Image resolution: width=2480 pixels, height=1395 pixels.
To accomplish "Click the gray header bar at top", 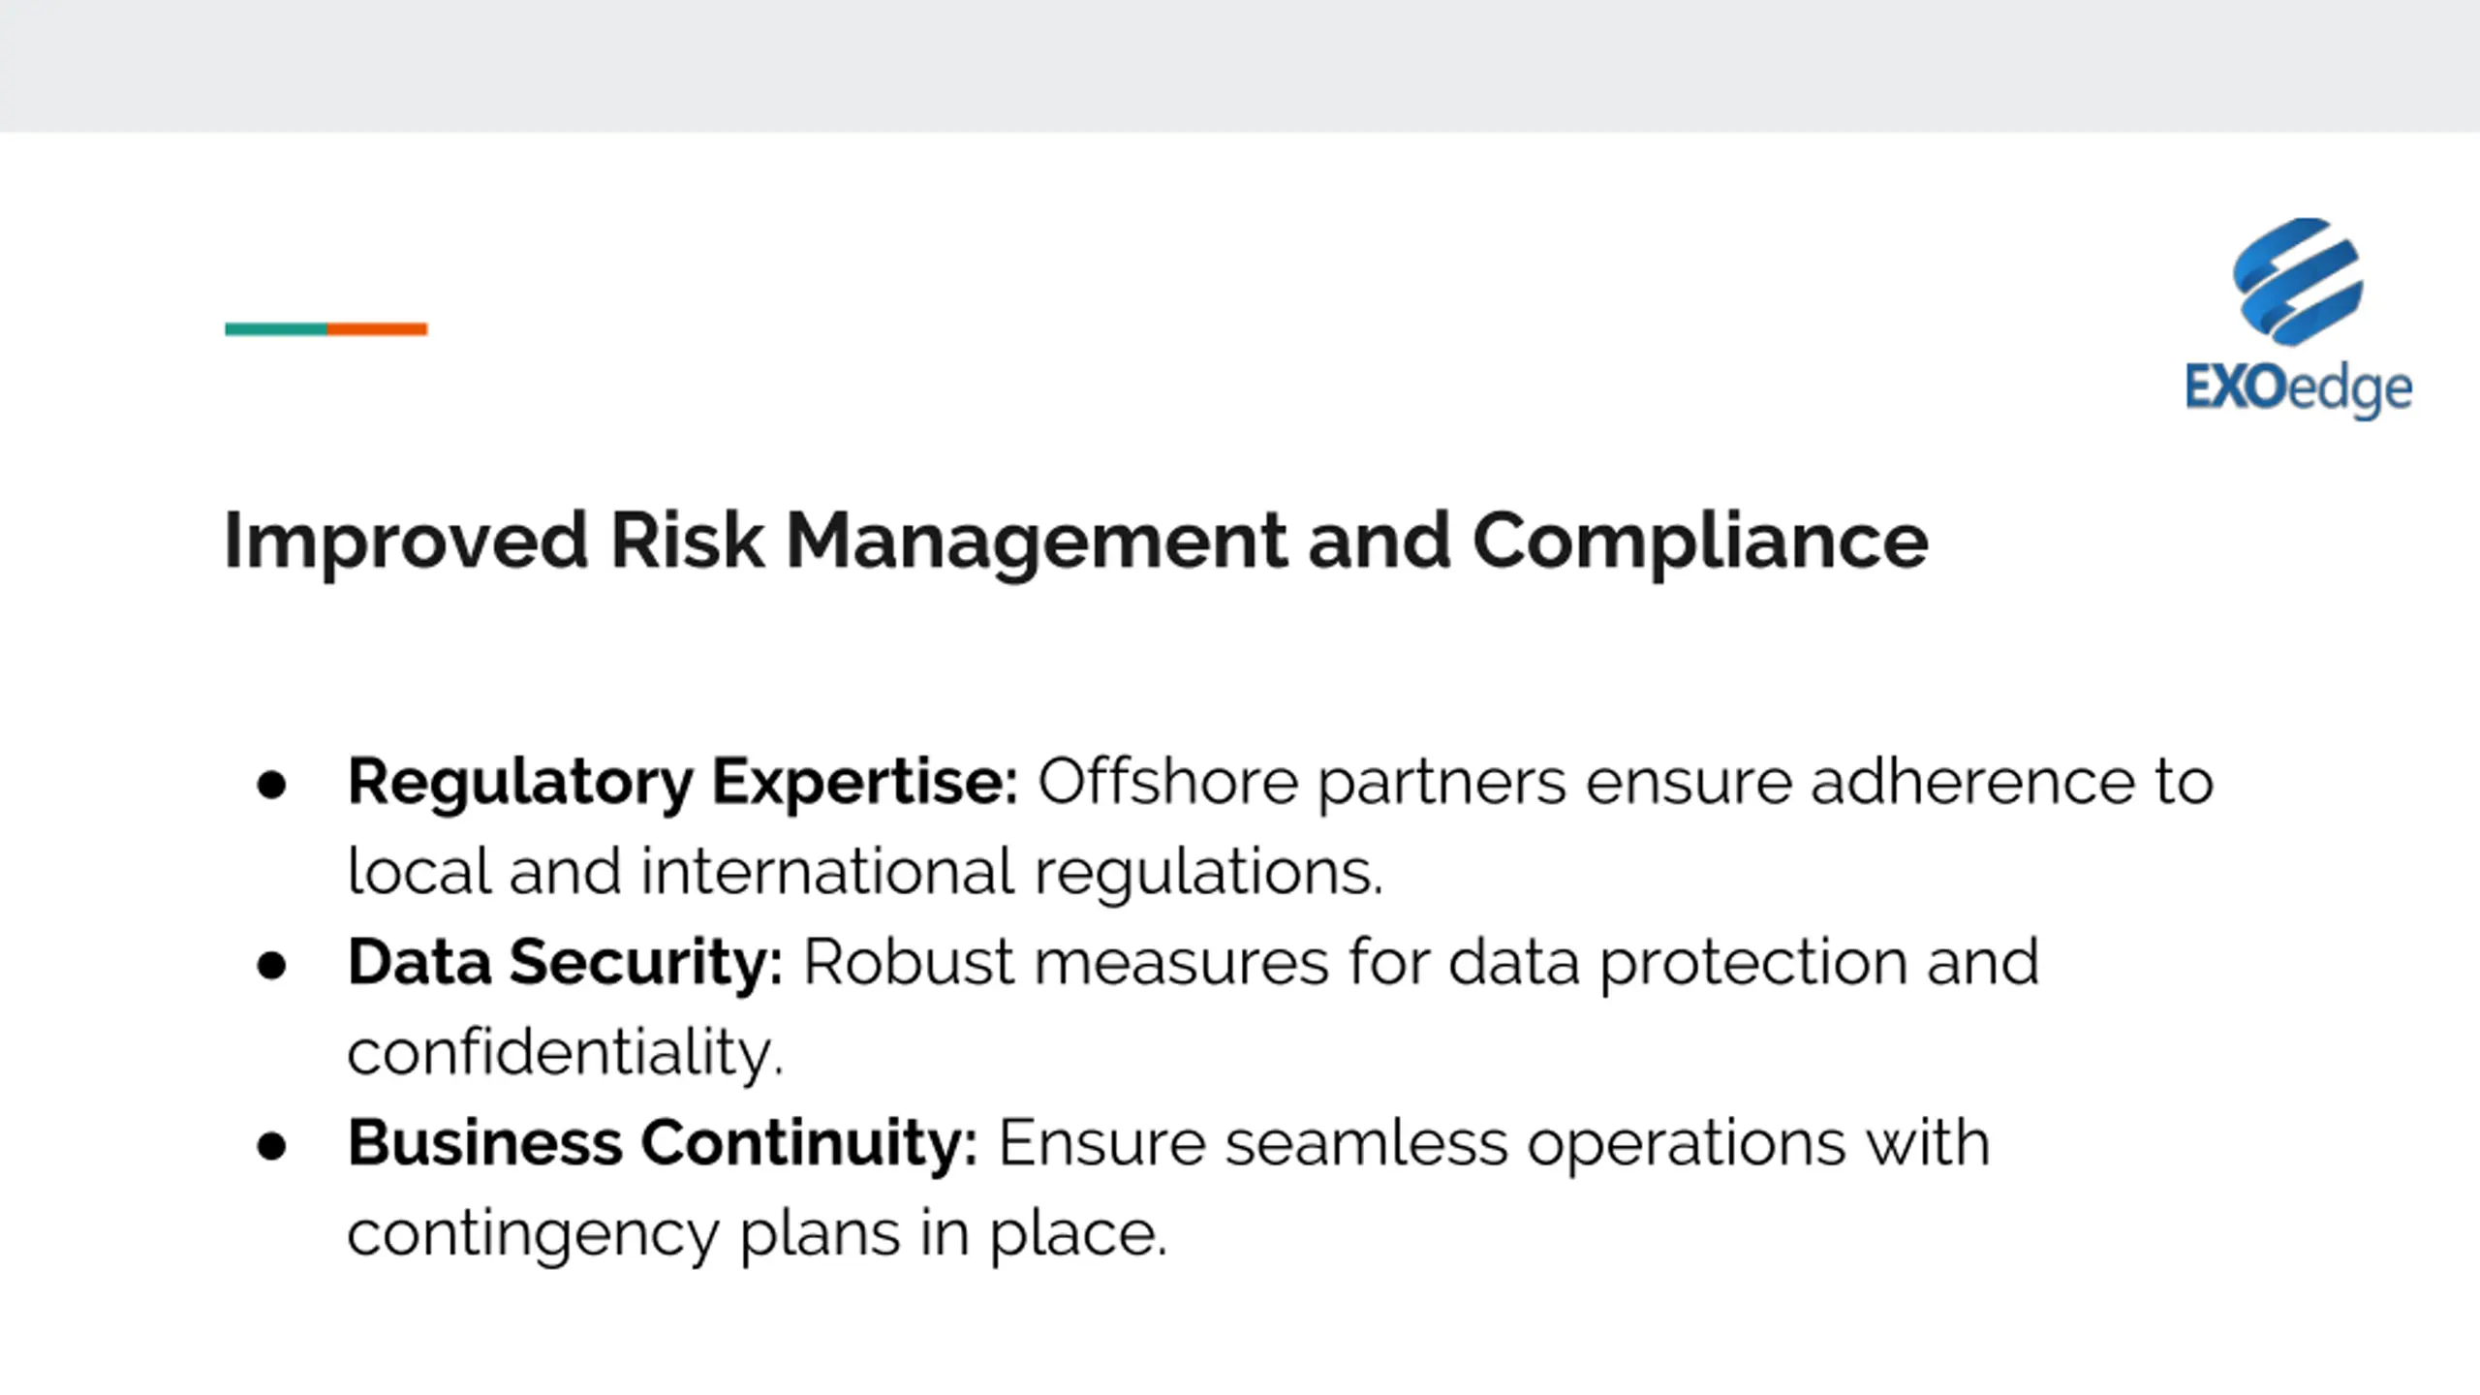I will coord(1240,65).
